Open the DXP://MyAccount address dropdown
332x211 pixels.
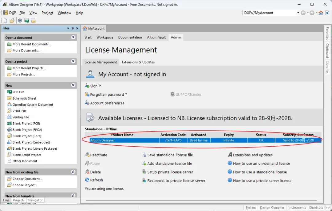pyautogui.click(x=298, y=13)
